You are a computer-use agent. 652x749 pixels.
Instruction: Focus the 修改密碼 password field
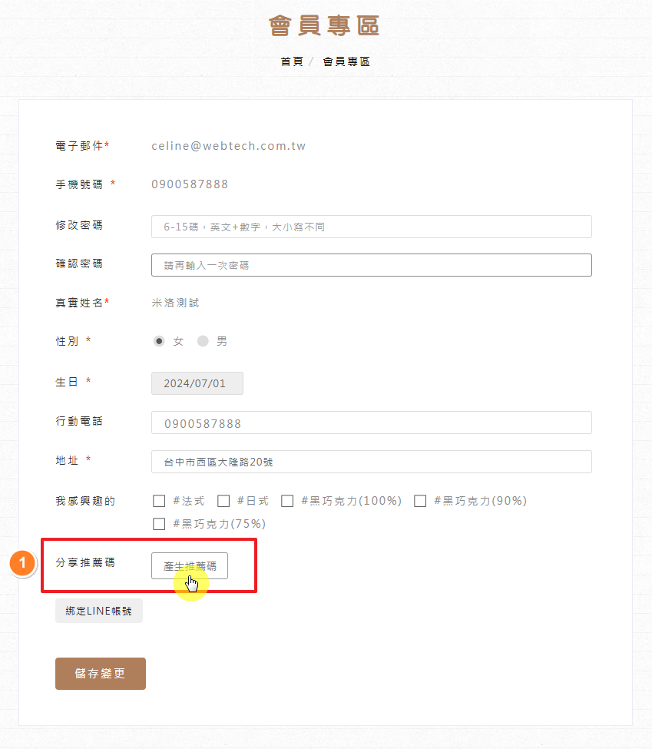pos(372,227)
